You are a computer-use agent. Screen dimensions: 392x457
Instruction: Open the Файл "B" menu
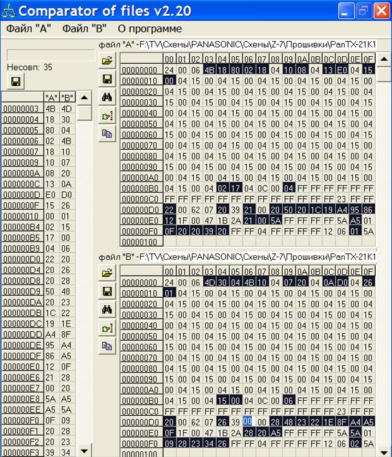point(84,29)
